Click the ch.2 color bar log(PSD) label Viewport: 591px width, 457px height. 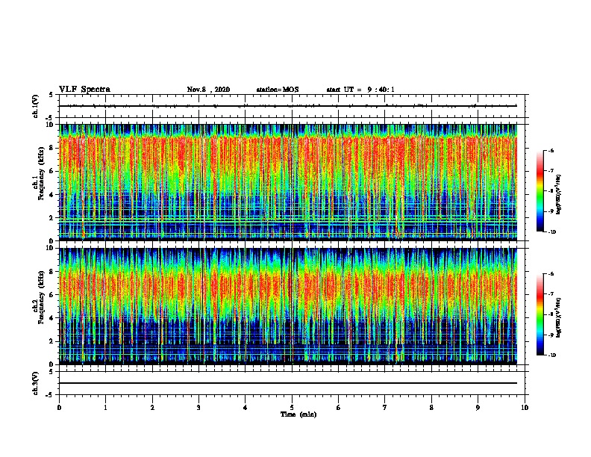pos(558,318)
